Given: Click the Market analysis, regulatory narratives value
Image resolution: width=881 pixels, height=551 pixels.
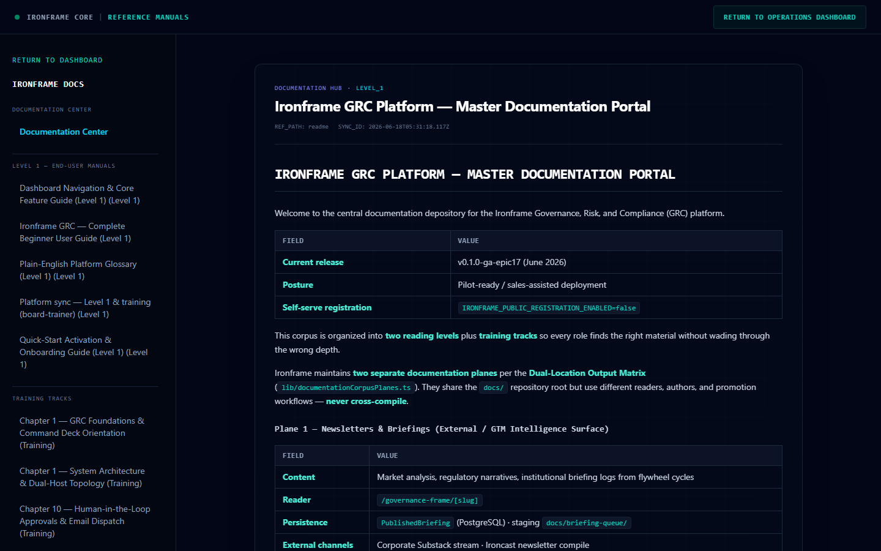Looking at the screenshot, I should click(535, 477).
